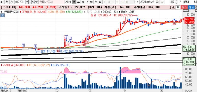
Task: Click the S marker nearest the 2024/01 date label
Action: pos(23,45)
